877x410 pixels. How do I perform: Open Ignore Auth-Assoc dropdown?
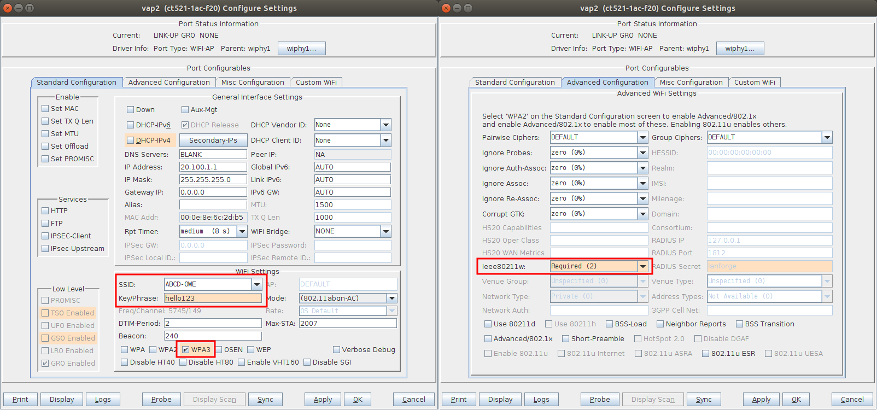point(643,168)
